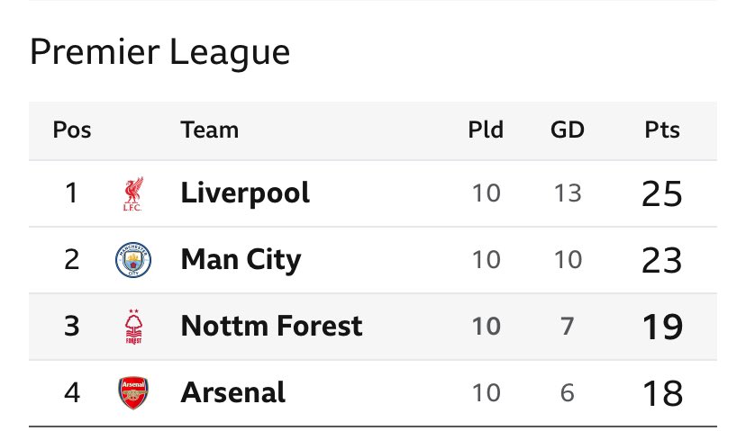
Task: Select the Pts column header
Action: [662, 130]
